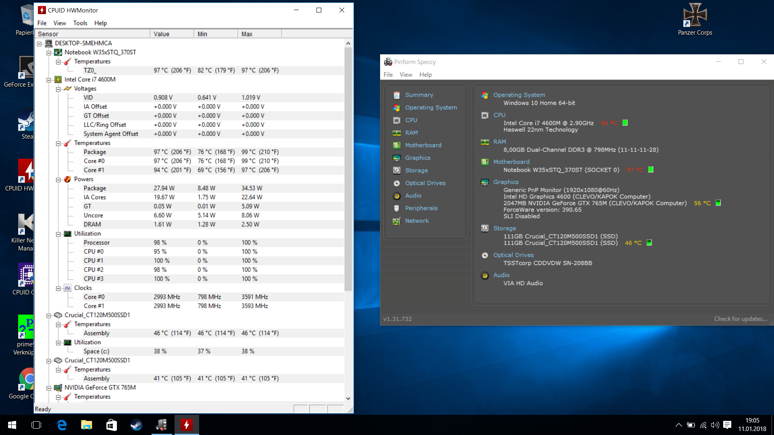Open the Summary section in Speccy sidebar
774x435 pixels.
(419, 95)
